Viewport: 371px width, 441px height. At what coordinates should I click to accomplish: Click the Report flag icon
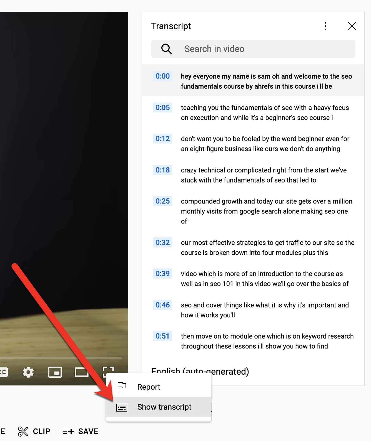(x=122, y=387)
